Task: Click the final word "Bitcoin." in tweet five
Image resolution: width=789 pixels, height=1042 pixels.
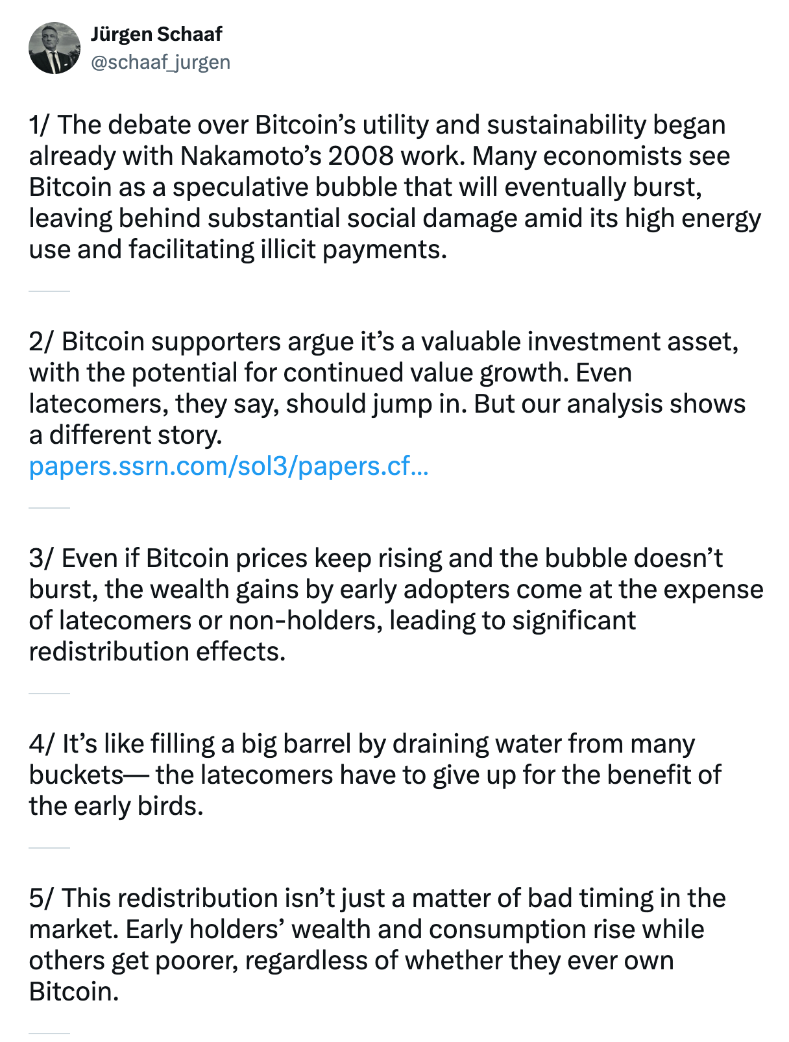Action: [74, 992]
